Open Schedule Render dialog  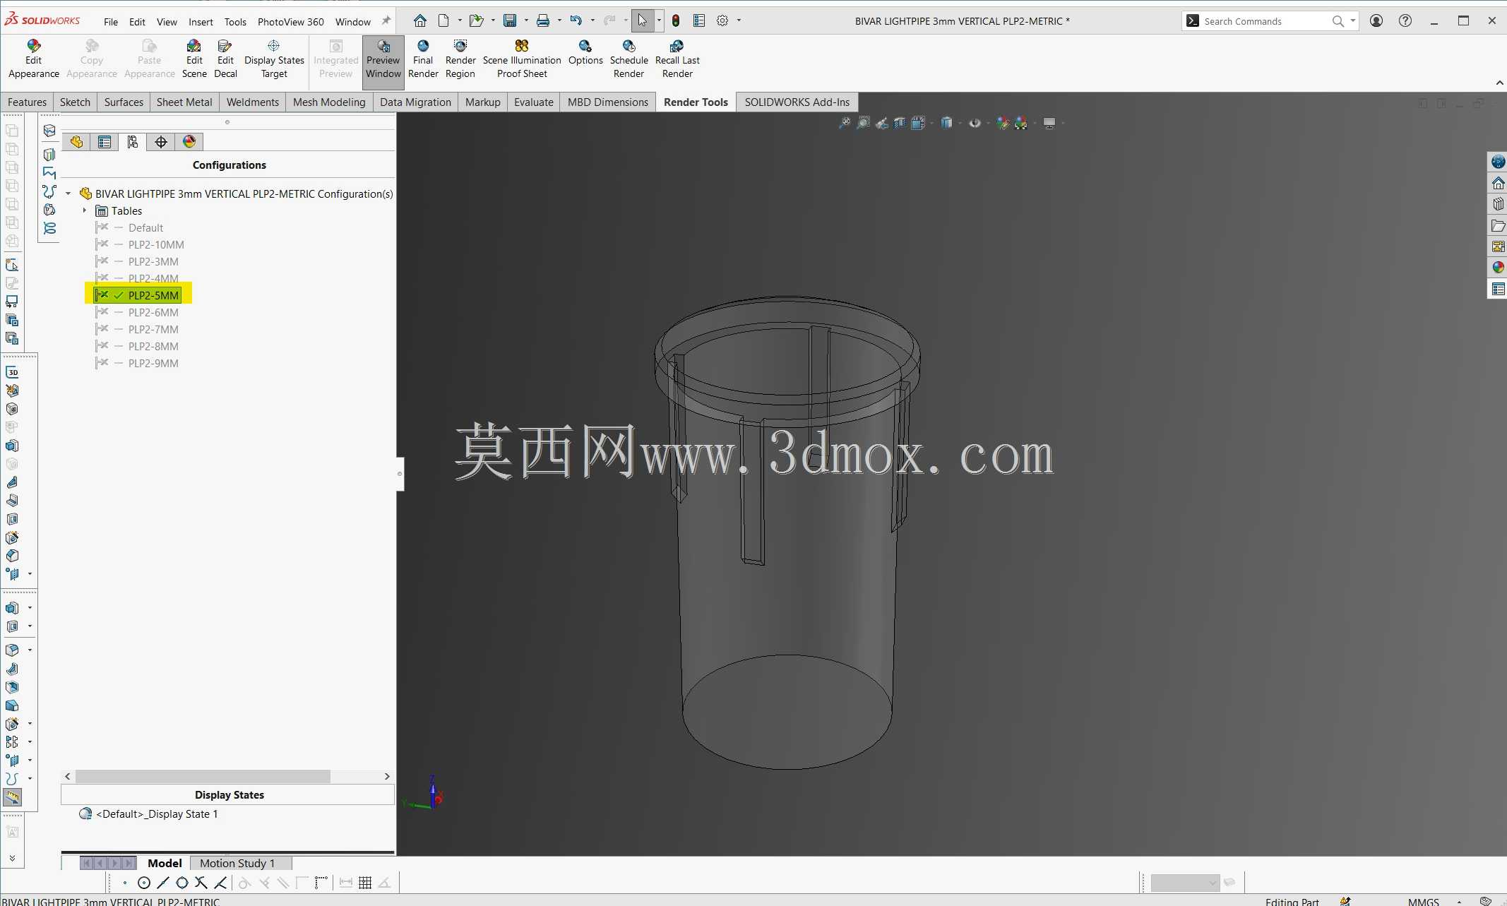coord(629,60)
